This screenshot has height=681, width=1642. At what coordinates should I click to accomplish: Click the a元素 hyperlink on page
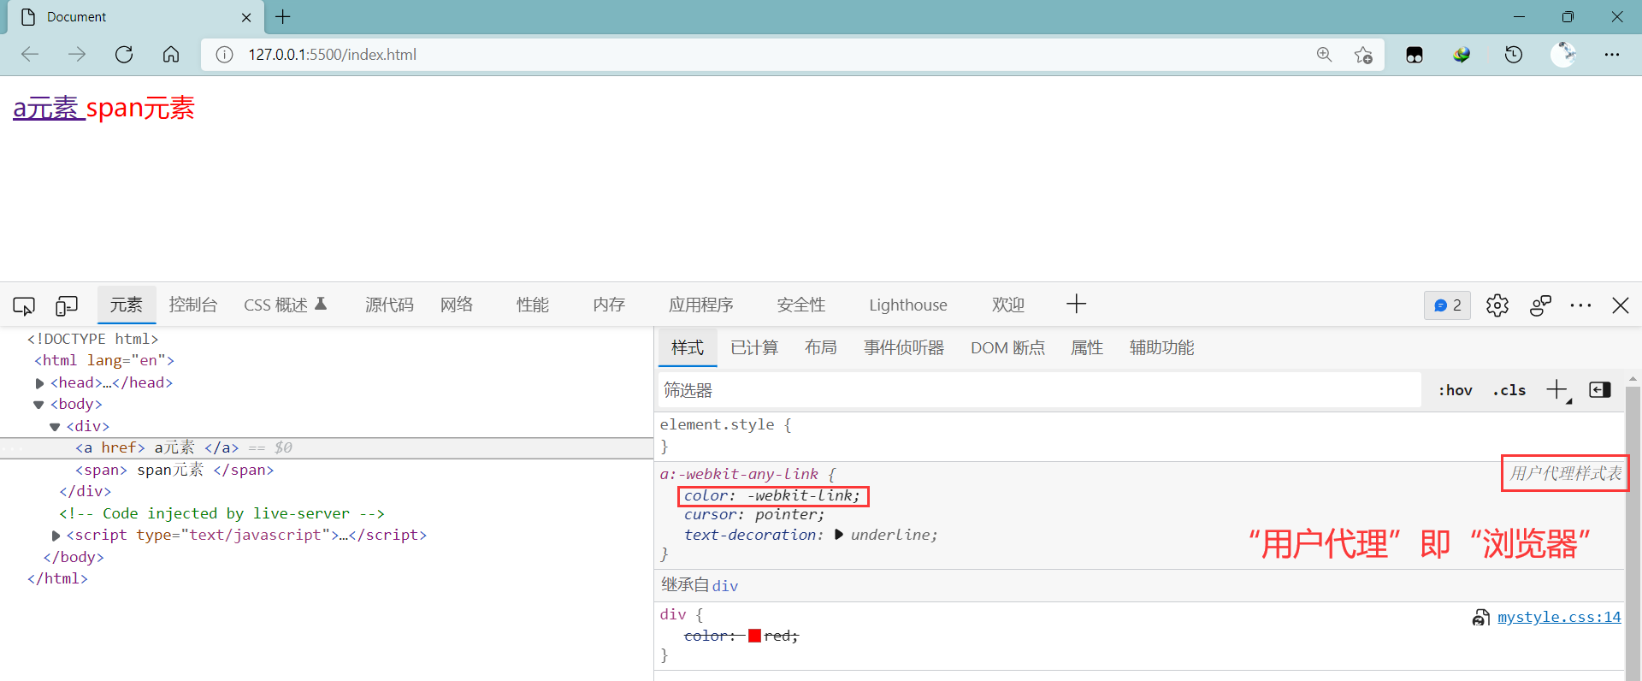point(49,109)
